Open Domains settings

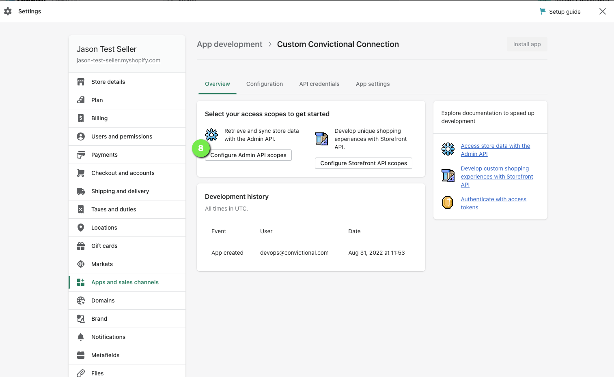click(127, 300)
